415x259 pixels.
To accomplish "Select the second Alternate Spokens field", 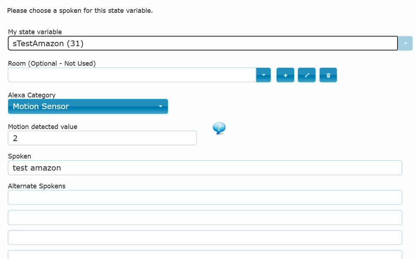I will point(205,217).
